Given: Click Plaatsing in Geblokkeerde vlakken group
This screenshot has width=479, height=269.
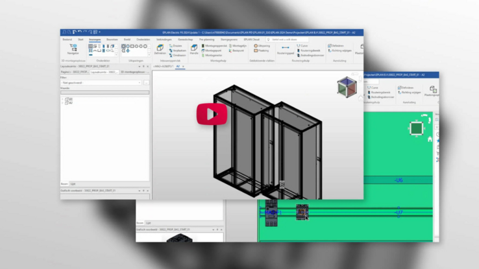Looking at the screenshot, I should coord(261,51).
